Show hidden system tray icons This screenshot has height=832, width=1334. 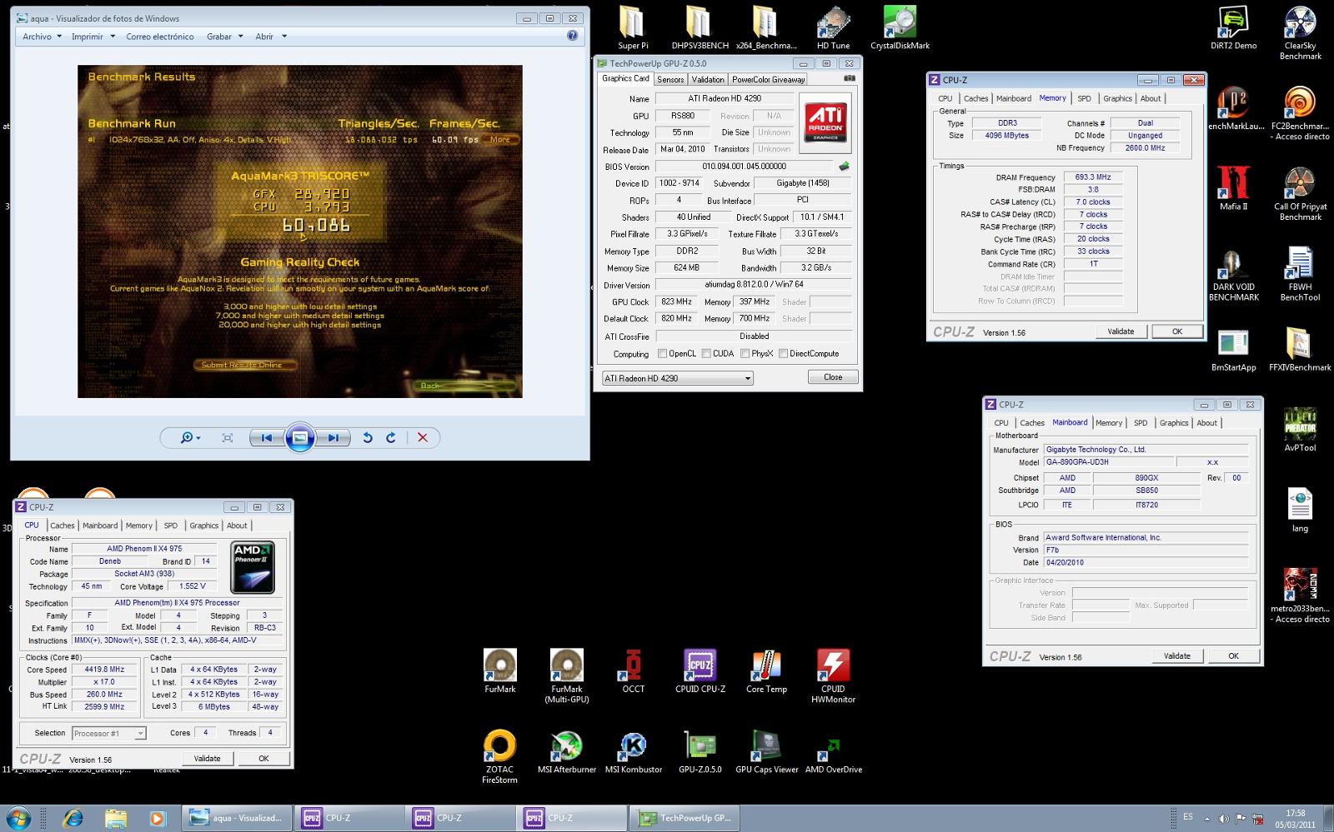tap(1206, 819)
